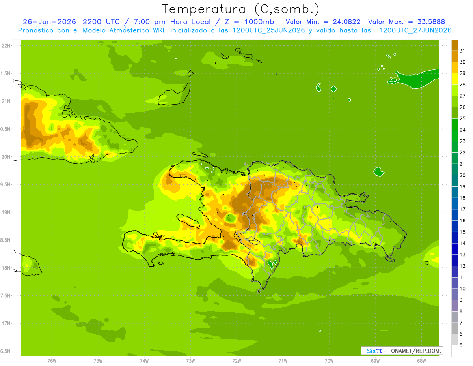Image resolution: width=473 pixels, height=366 pixels.
Task: Click the legend value "25"
Action: (x=463, y=119)
